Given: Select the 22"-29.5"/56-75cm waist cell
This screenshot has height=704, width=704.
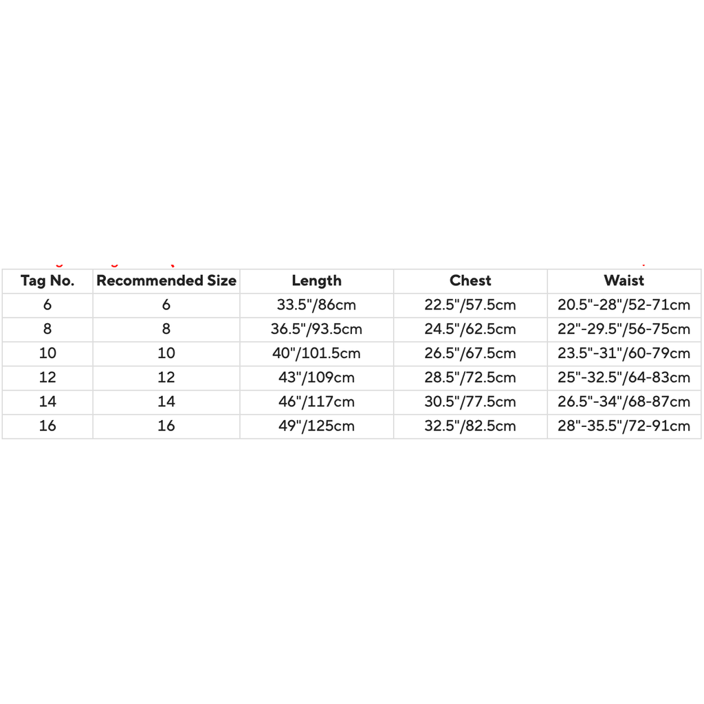Looking at the screenshot, I should coord(624,329).
